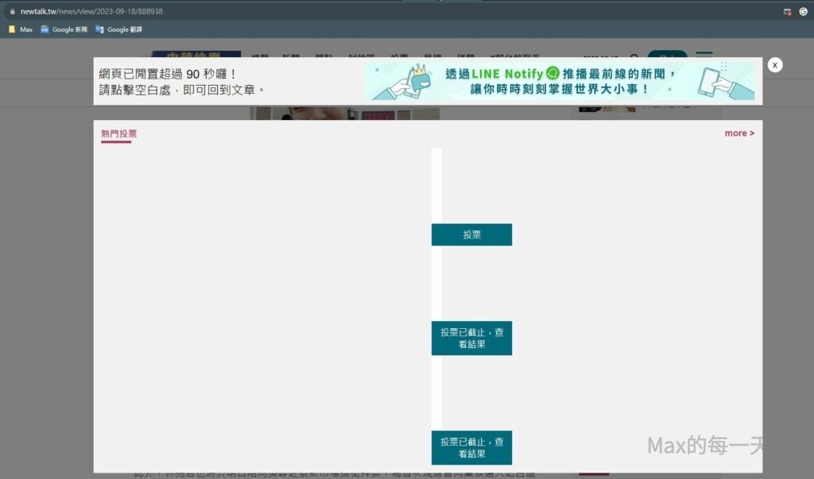Click the red browser extension icon
The image size is (814, 479).
787,12
